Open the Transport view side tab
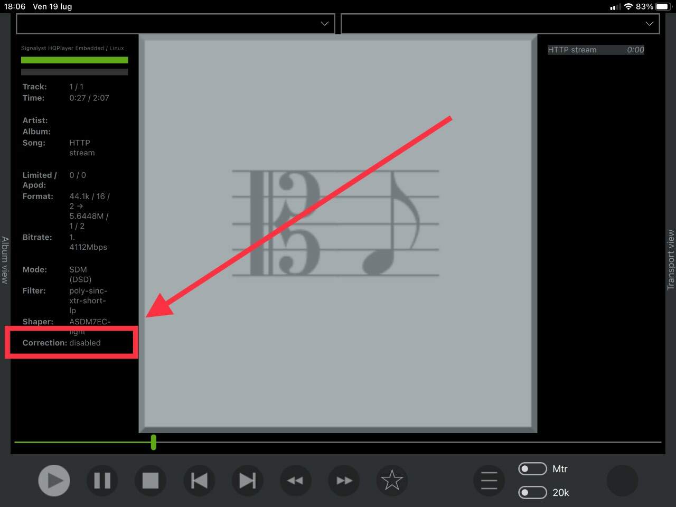Screen dimensions: 676x507 [671, 260]
